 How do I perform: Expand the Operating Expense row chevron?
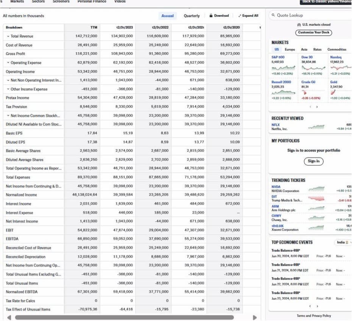pyautogui.click(x=8, y=63)
